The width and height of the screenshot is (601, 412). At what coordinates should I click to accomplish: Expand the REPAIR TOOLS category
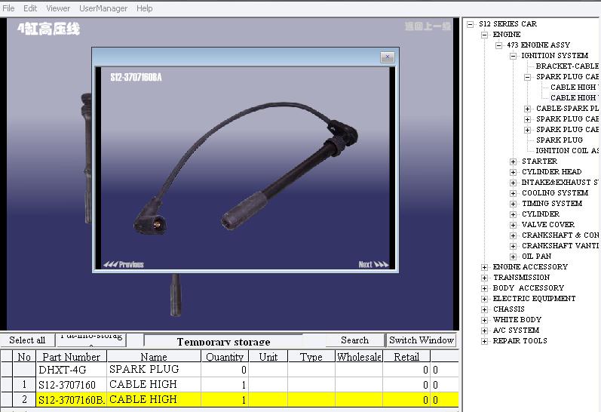pos(484,341)
